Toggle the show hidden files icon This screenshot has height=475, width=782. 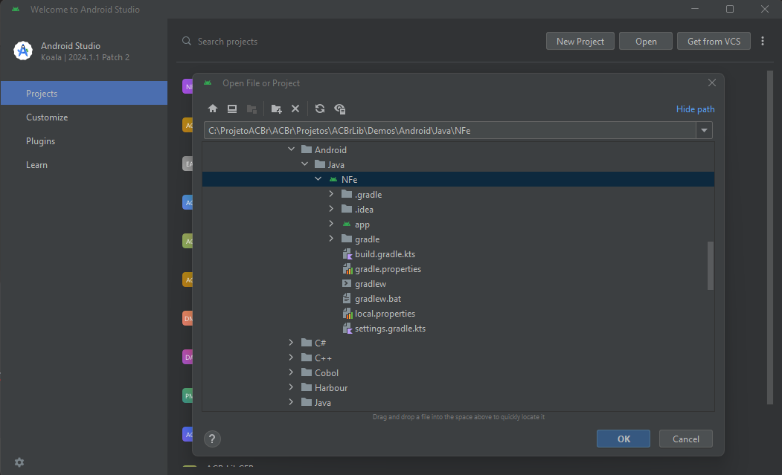[x=339, y=109]
